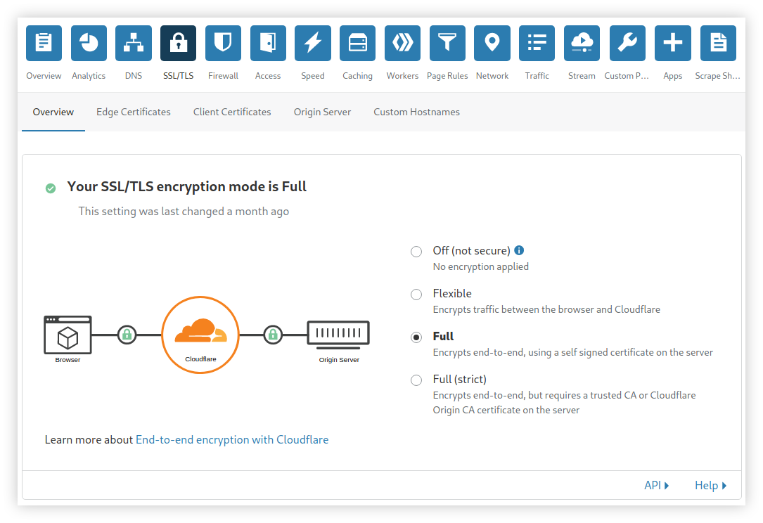
Task: Open the Origin Server tab
Action: point(322,112)
